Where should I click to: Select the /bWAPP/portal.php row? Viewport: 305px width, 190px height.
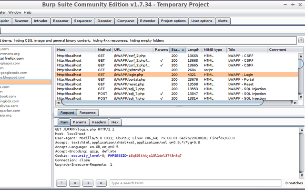tap(177, 79)
